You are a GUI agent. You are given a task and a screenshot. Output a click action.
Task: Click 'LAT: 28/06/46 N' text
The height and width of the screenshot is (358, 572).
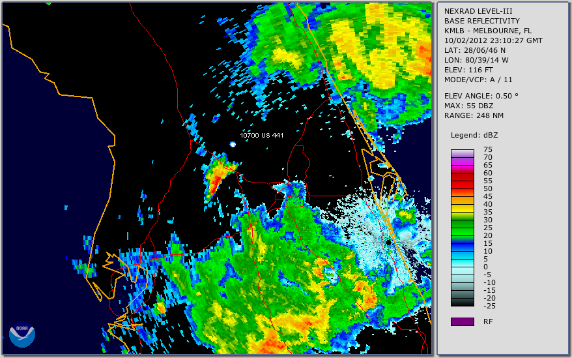click(474, 50)
